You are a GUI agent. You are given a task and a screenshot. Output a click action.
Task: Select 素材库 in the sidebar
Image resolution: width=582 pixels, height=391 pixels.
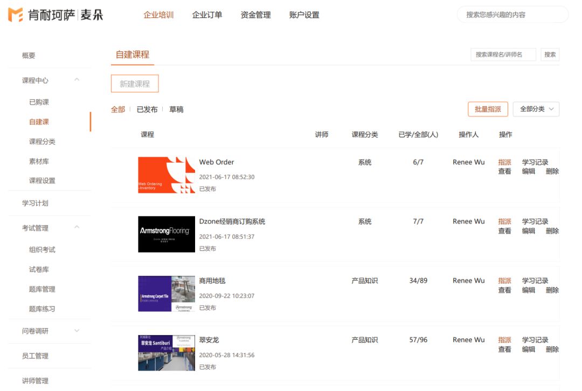point(39,161)
